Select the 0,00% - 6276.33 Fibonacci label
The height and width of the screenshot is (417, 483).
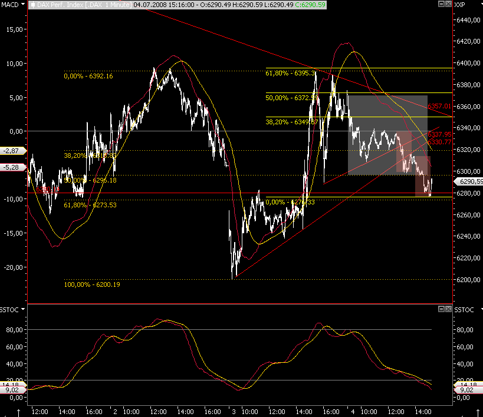click(x=290, y=202)
